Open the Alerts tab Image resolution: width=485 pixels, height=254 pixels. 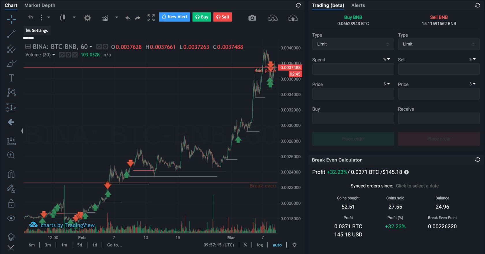(x=358, y=5)
